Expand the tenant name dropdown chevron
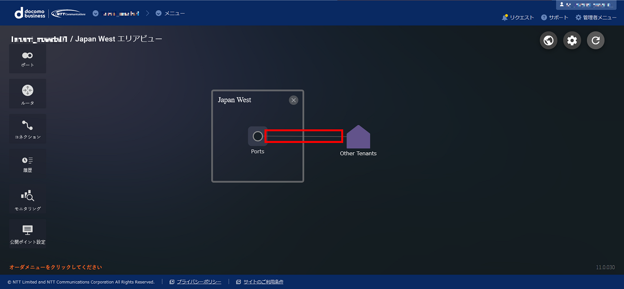Screen dimensions: 624x289 pyautogui.click(x=96, y=13)
